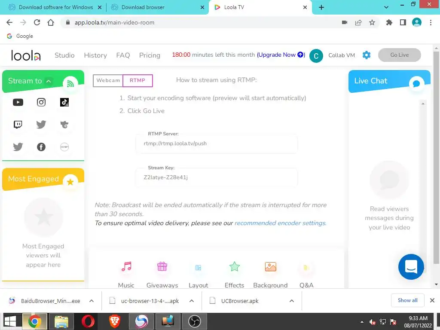
Task: Open the blue settings gear
Action: (x=367, y=55)
